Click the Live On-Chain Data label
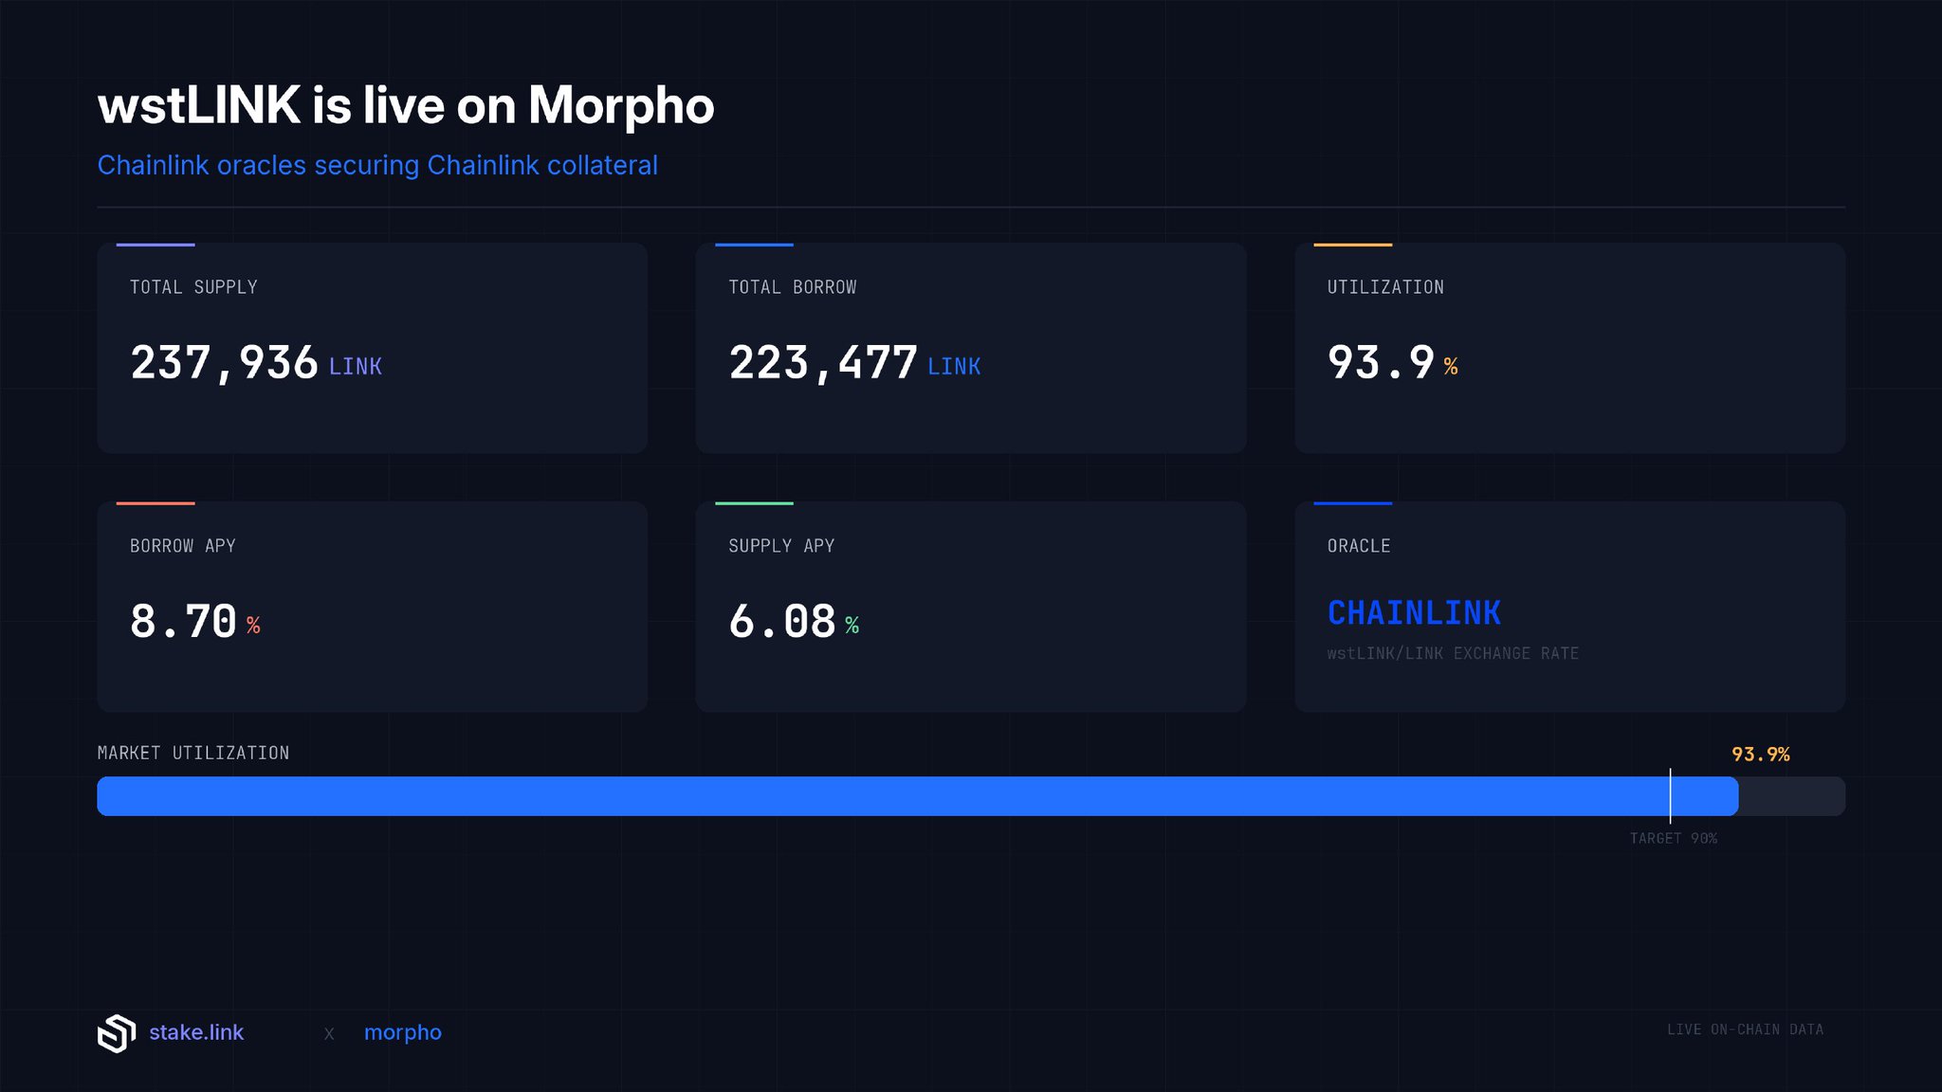Viewport: 1942px width, 1092px height. [1745, 1029]
